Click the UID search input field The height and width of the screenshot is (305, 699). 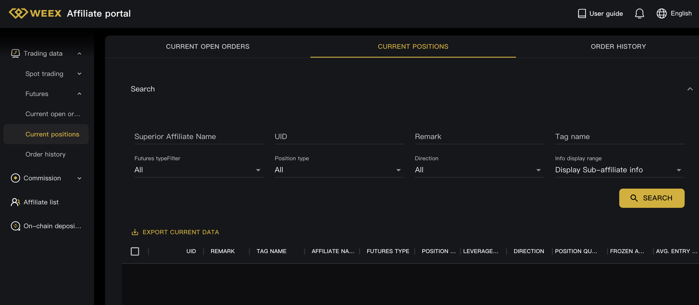[x=339, y=137]
